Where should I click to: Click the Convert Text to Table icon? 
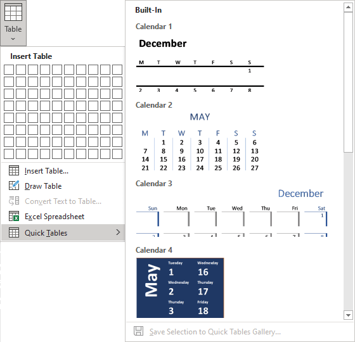[x=14, y=201]
